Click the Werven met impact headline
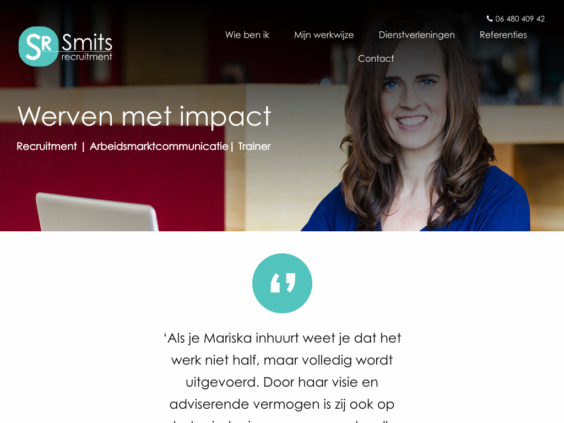This screenshot has width=564, height=423. click(144, 116)
